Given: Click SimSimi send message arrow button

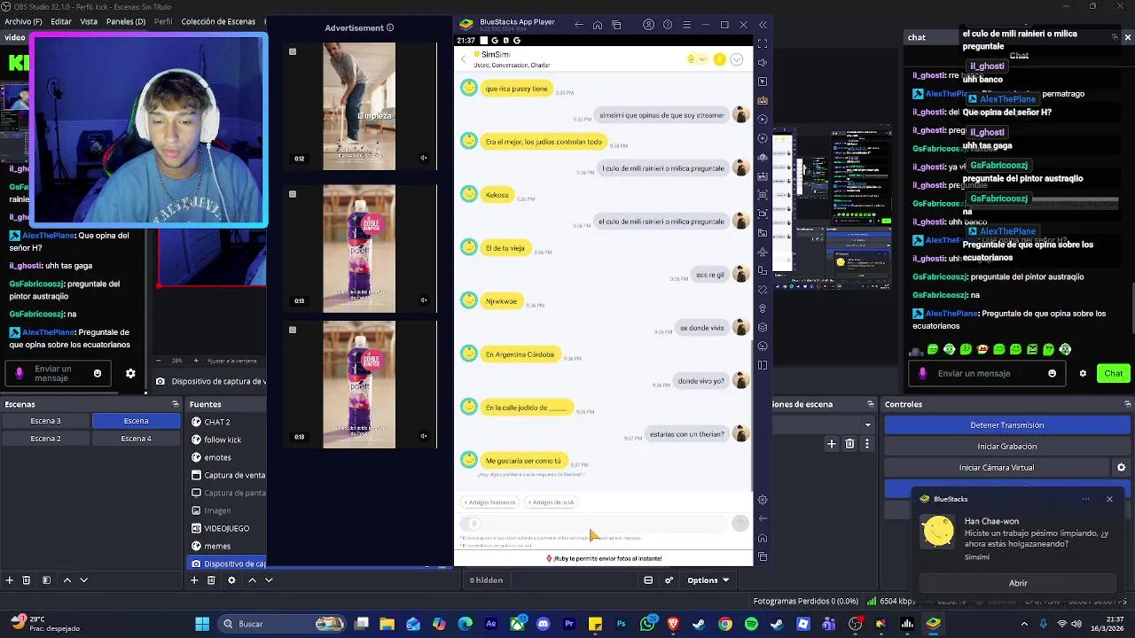Looking at the screenshot, I should click(x=740, y=524).
